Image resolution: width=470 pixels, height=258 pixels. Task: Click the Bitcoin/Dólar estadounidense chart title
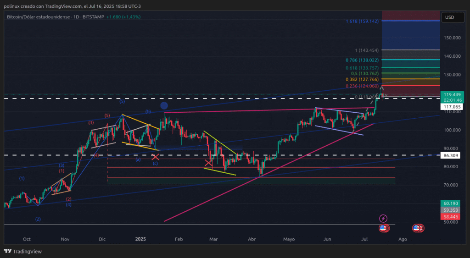[39, 17]
